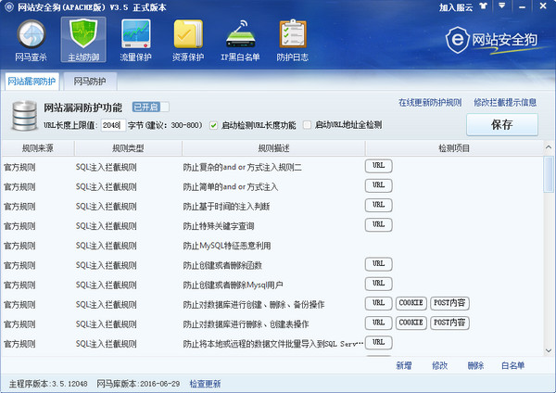Image resolution: width=556 pixels, height=393 pixels.
Task: Click the 修改 link
Action: (x=439, y=366)
